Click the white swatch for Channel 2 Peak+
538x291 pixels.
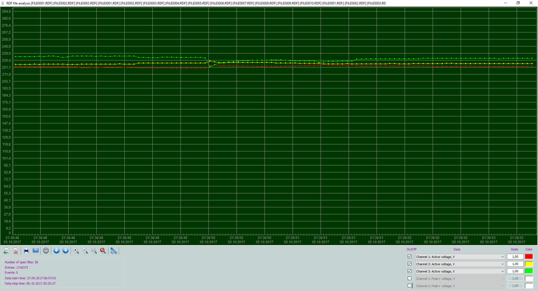[x=529, y=286]
